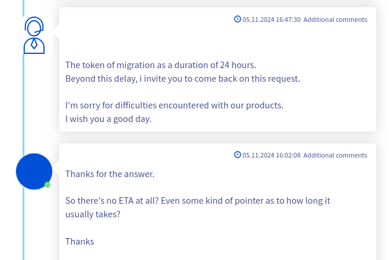
Task: Click the 05.11.2024 16:47:30 timestamp
Action: tap(271, 20)
